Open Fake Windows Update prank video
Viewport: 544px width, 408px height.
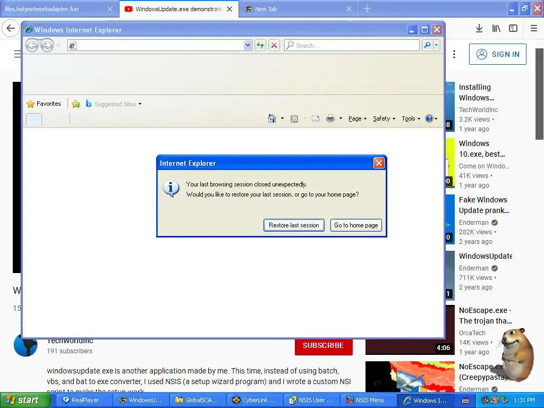(484, 205)
